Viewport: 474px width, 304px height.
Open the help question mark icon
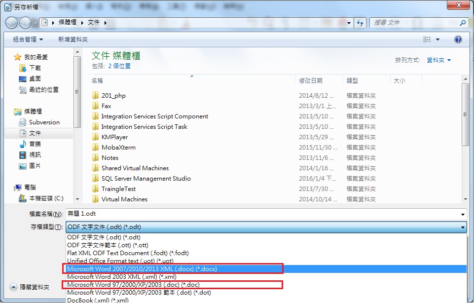pos(458,39)
